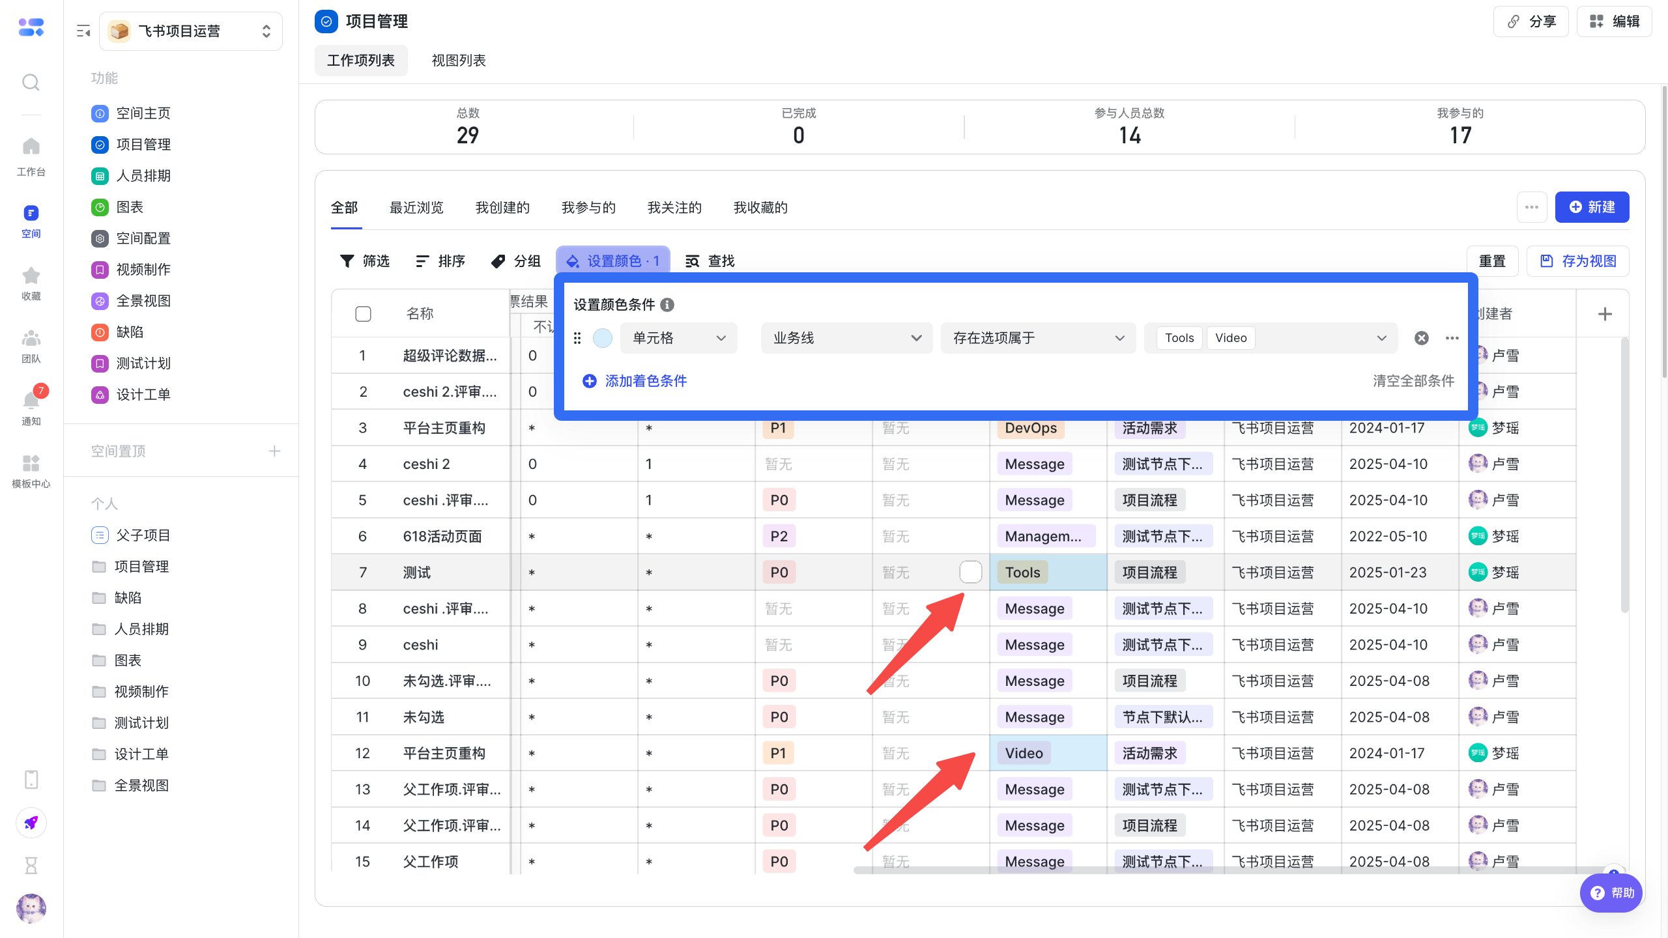Grab the drag handle of the color condition

577,338
